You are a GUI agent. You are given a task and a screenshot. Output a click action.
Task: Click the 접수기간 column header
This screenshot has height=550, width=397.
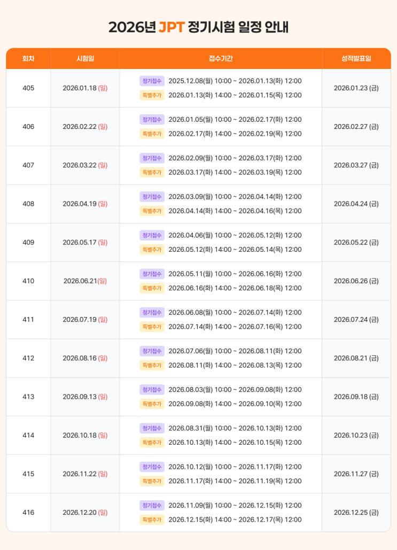tap(221, 59)
